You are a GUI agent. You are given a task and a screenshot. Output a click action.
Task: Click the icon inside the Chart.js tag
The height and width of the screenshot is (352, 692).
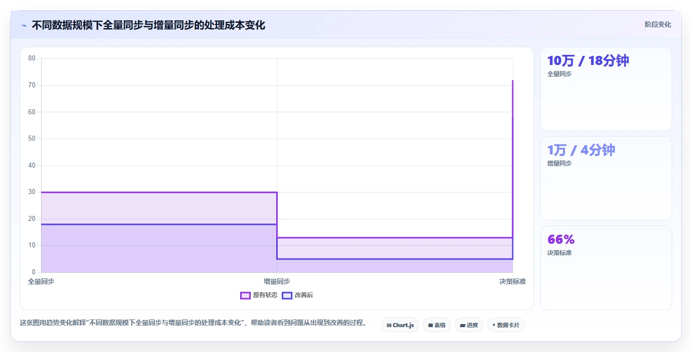pos(389,325)
